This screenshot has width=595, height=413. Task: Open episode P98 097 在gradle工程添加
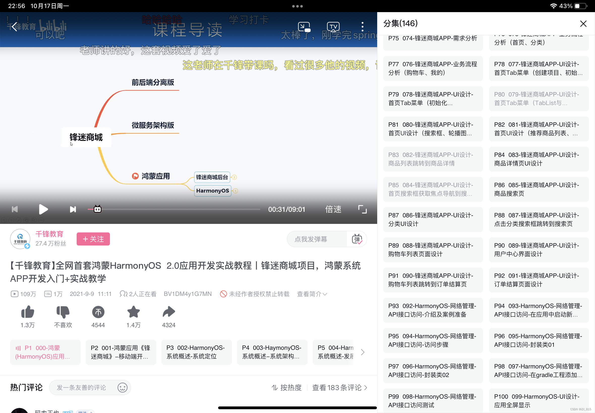click(x=539, y=371)
